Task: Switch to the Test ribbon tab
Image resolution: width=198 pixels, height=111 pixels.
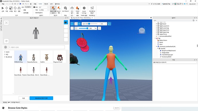Action: (x=46, y=4)
